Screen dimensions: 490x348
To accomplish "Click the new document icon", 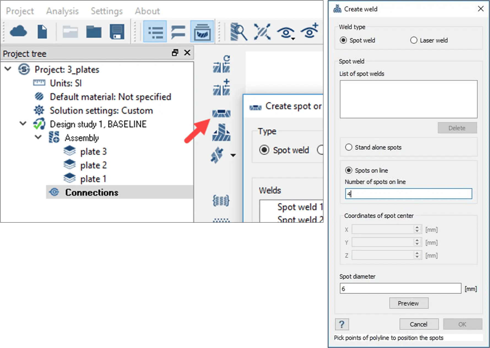I will [42, 31].
